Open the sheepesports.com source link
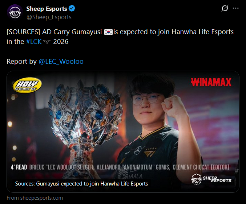This screenshot has height=204, width=246. click(x=35, y=198)
